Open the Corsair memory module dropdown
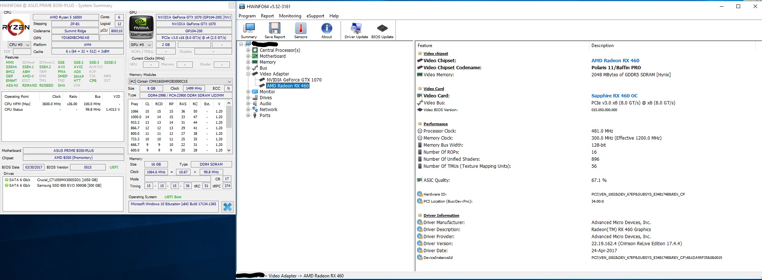This screenshot has width=762, height=280. 180,81
